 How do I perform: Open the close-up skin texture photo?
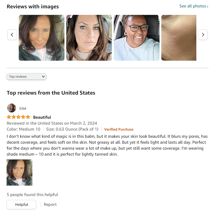pos(179,38)
